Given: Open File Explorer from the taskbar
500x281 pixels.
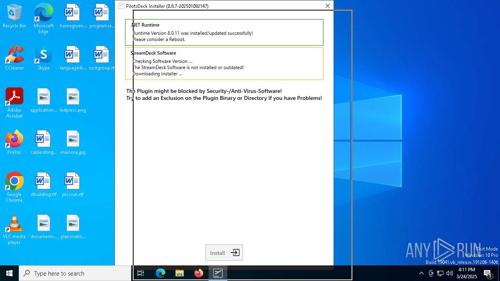Looking at the screenshot, I should (x=180, y=273).
